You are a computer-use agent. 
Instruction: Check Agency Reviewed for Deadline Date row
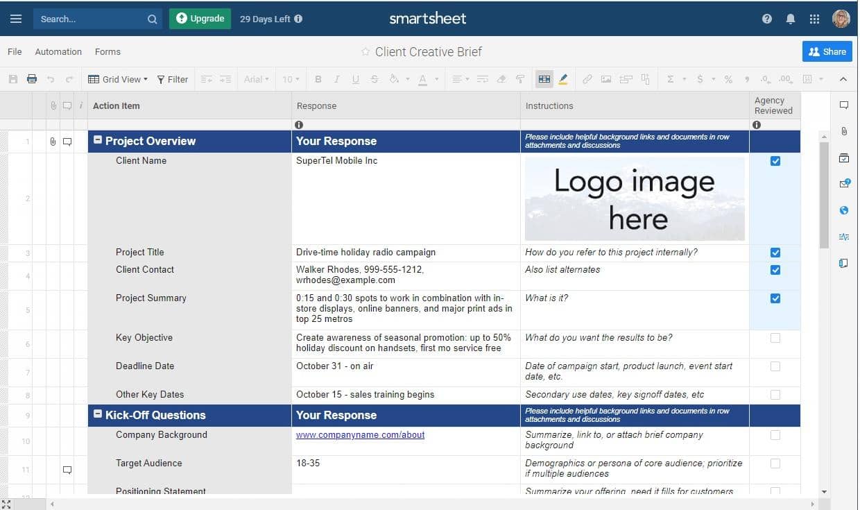tap(775, 366)
